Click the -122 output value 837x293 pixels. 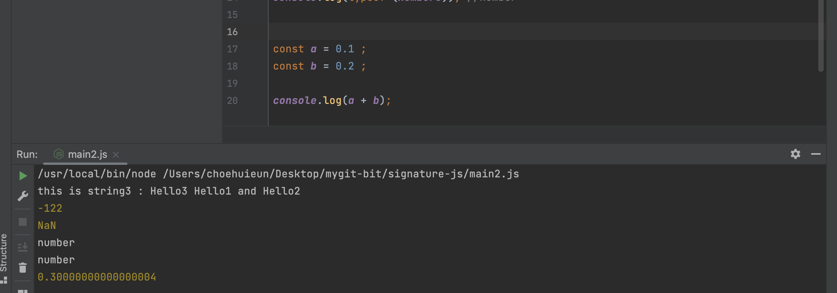50,208
